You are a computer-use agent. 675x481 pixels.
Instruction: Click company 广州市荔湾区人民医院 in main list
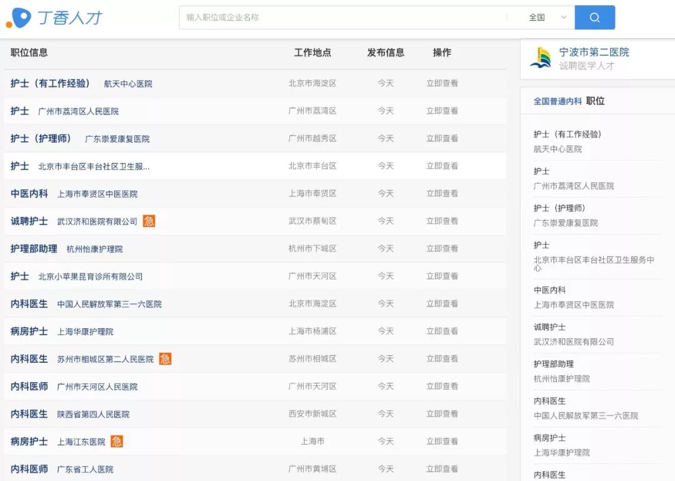click(78, 111)
